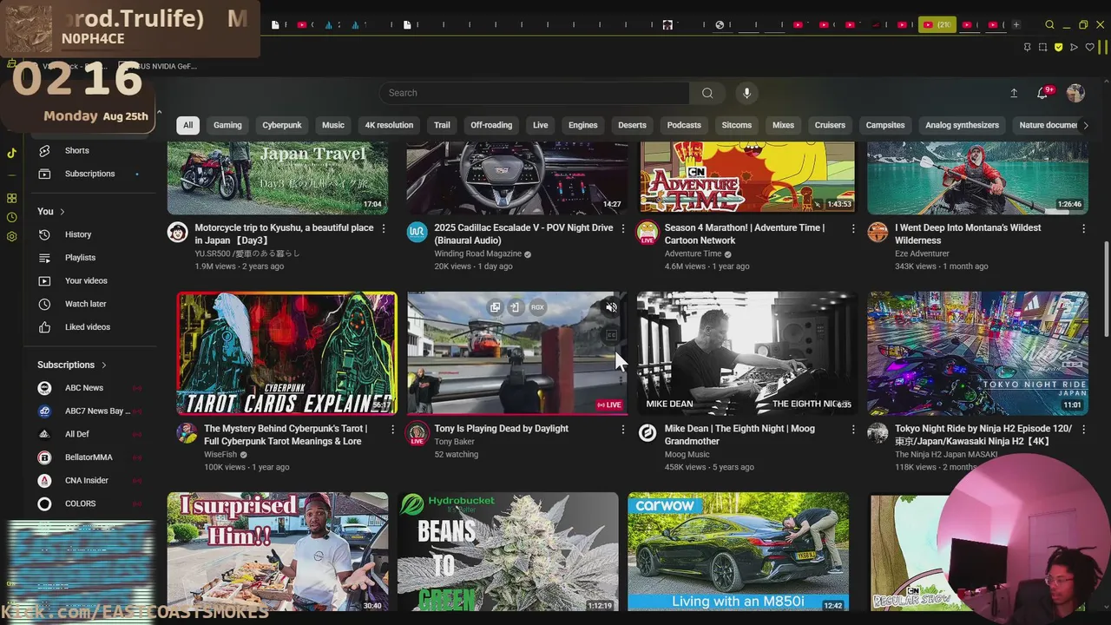
Task: Open the Create upload icon
Action: (x=1014, y=93)
